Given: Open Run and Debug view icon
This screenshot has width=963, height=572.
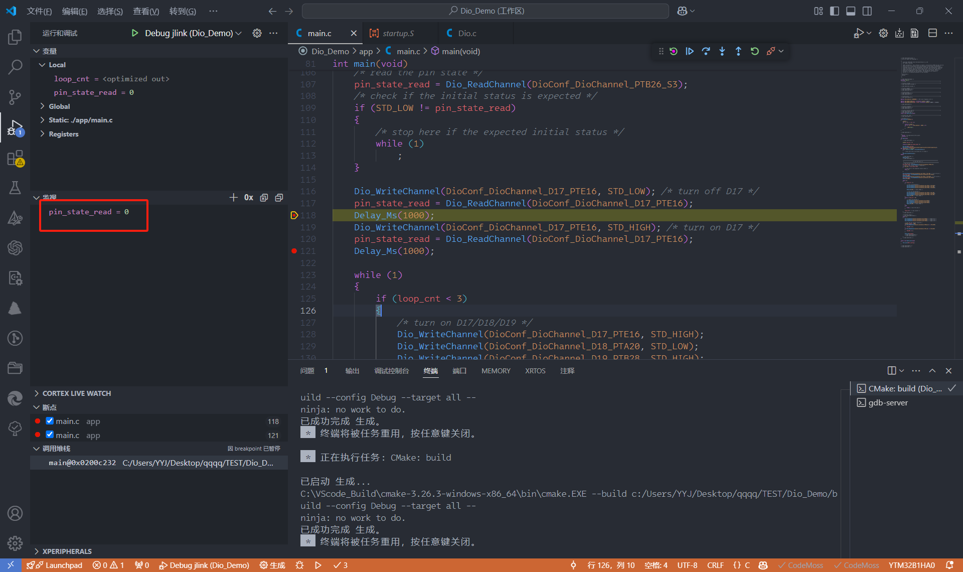Looking at the screenshot, I should pos(15,128).
